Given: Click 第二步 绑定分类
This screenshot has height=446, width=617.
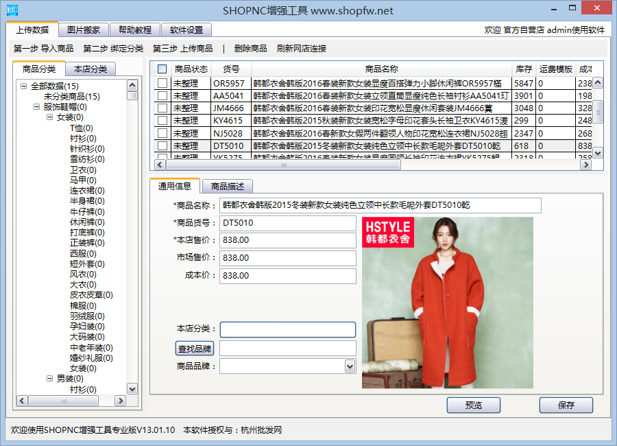Looking at the screenshot, I should click(x=113, y=49).
